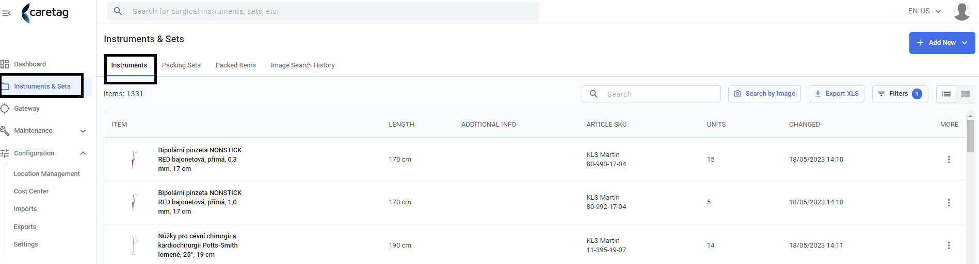Open more options for article 11-395-19-07
The image size is (979, 264).
(x=949, y=245)
